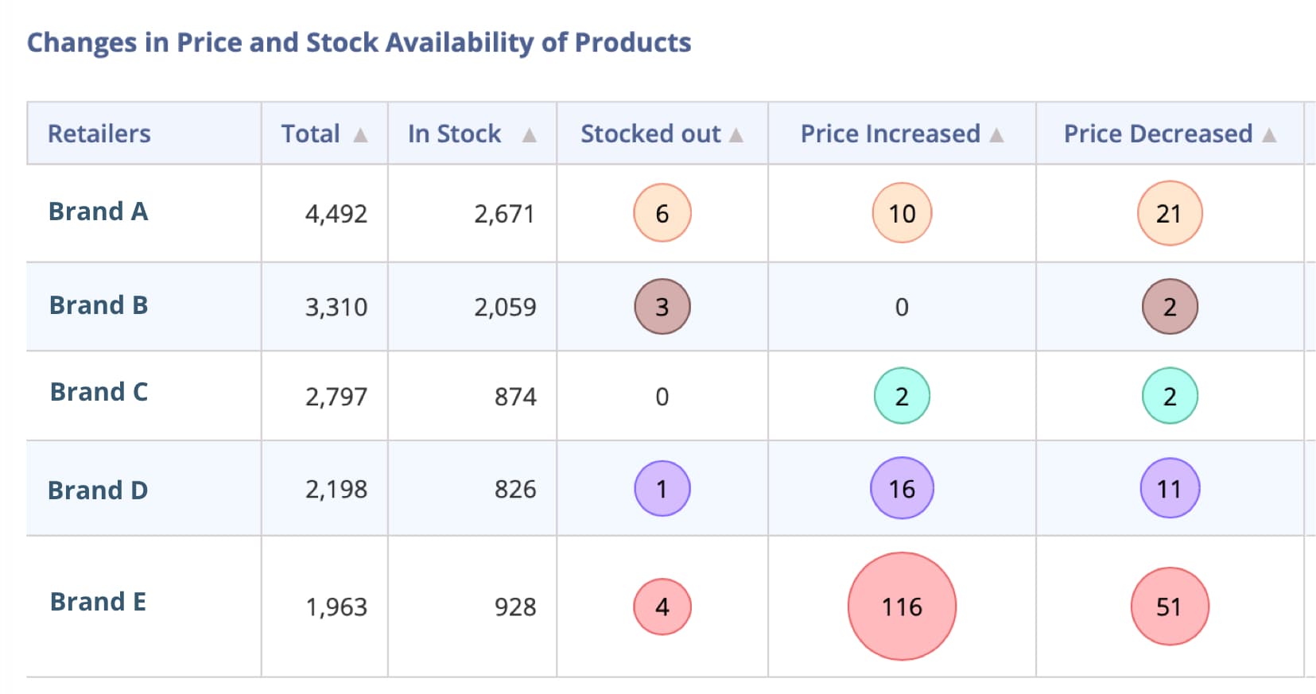Open Brand E retailer details
Screen dimensions: 1316x694
tap(98, 602)
